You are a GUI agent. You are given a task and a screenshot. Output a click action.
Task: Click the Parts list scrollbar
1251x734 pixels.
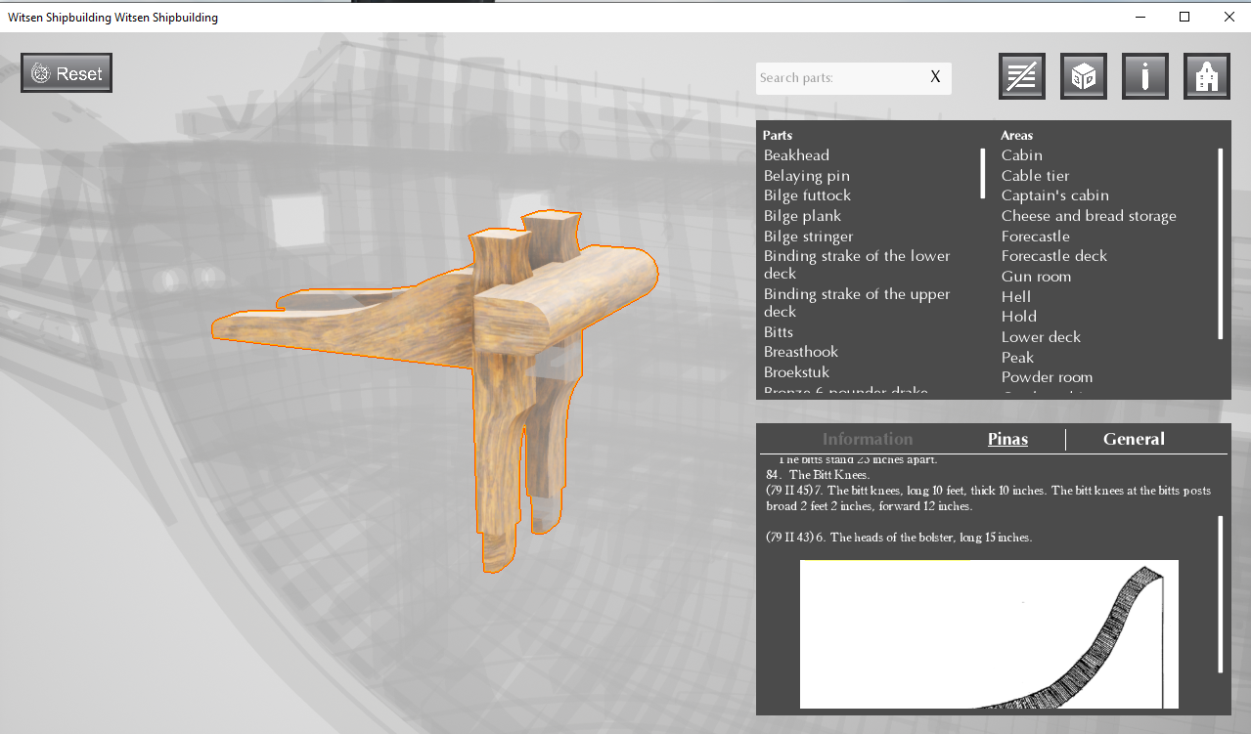pyautogui.click(x=983, y=174)
